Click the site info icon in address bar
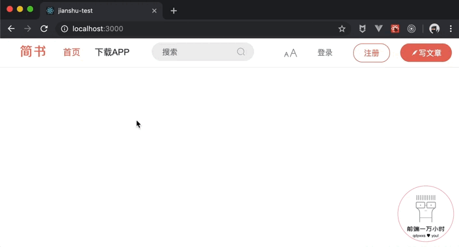 [x=64, y=29]
